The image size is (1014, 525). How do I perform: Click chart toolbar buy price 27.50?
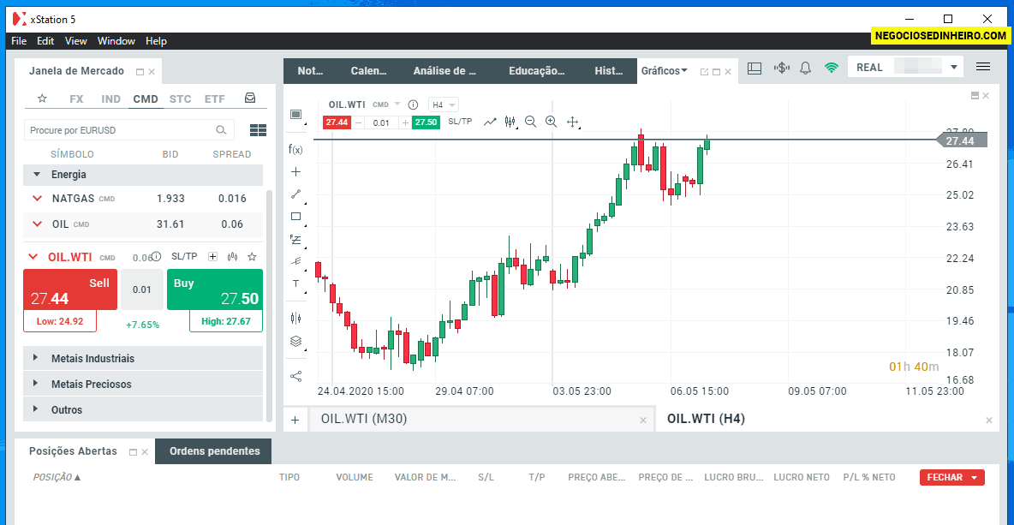pyautogui.click(x=426, y=122)
